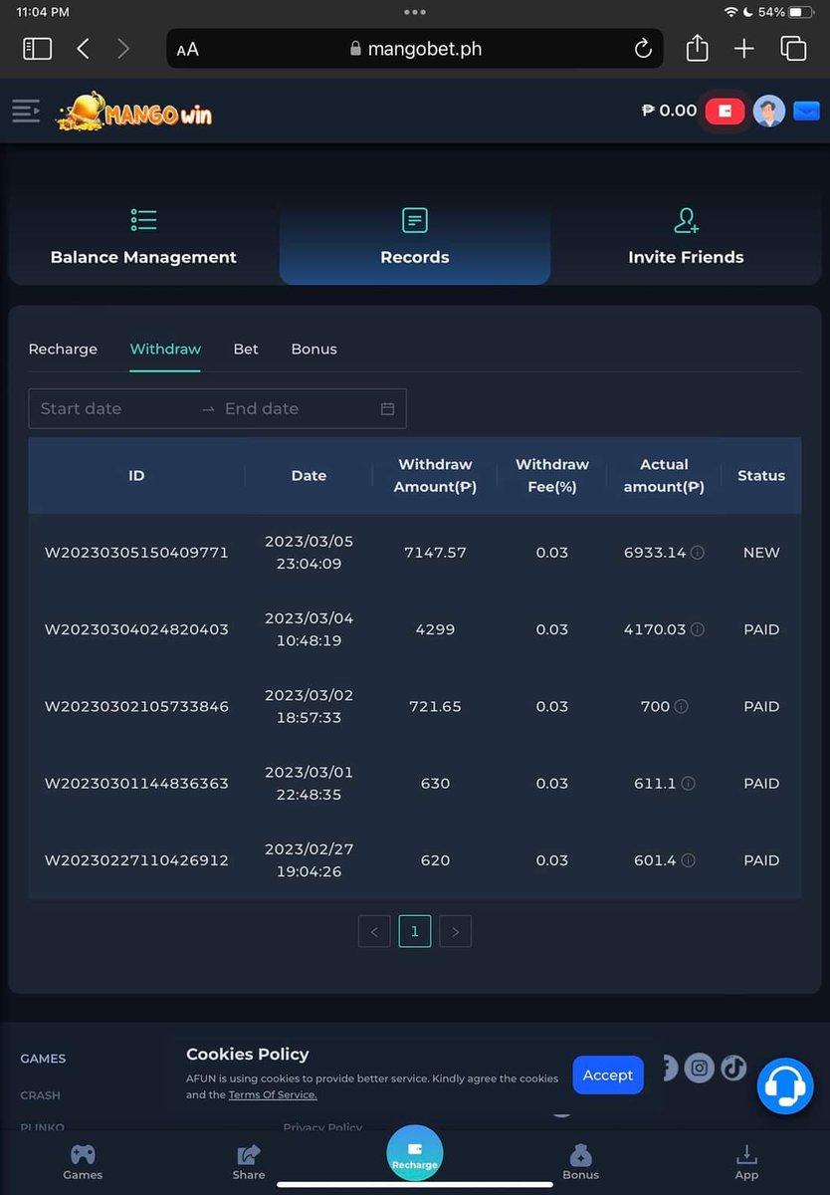Open the Recharge records tab
830x1195 pixels.
point(63,349)
